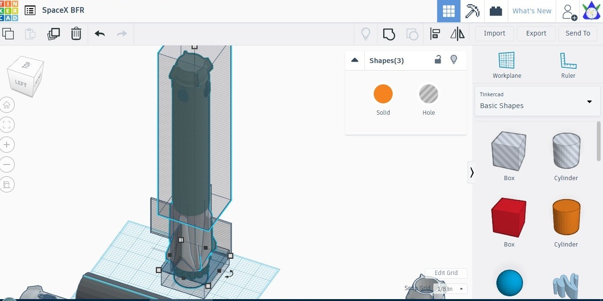Select the Flip/Mirror tool
Image resolution: width=603 pixels, height=301 pixels.
tap(457, 34)
